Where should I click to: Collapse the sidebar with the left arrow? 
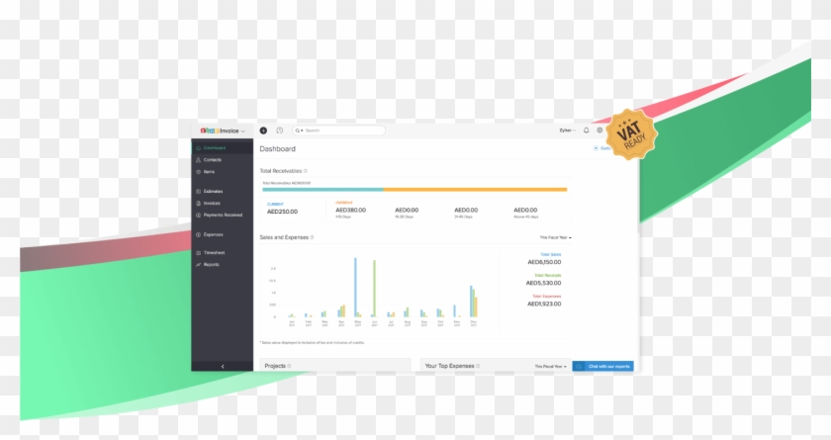(x=222, y=366)
